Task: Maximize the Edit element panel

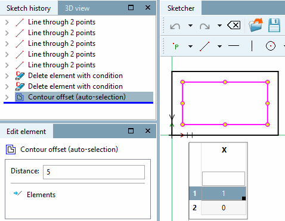Action: 131,131
